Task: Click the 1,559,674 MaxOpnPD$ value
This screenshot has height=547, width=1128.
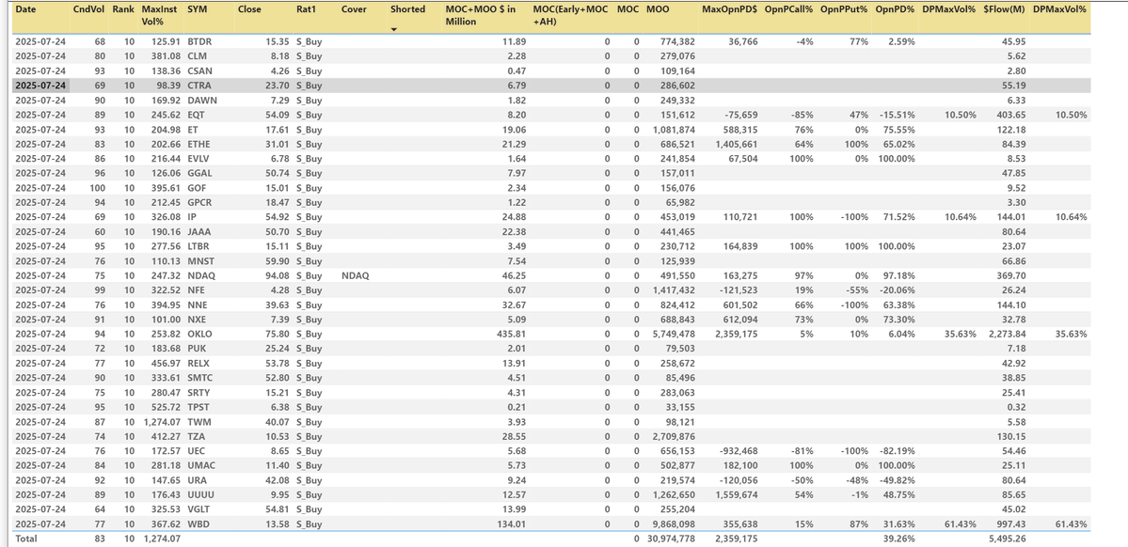Action: [736, 495]
